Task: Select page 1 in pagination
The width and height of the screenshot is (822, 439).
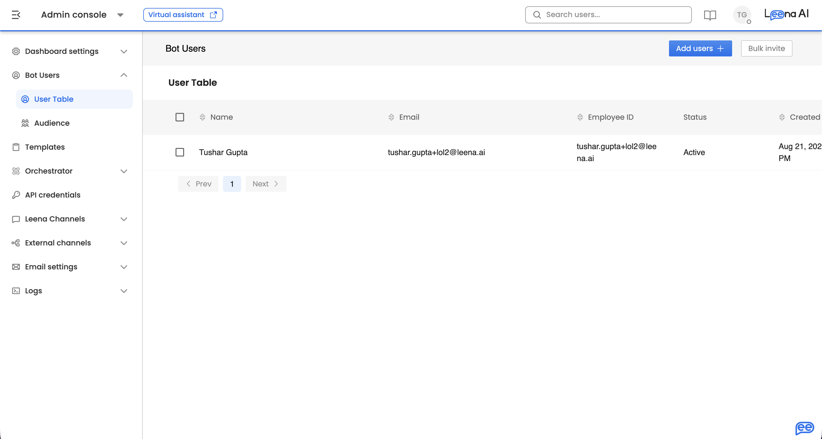Action: point(232,184)
